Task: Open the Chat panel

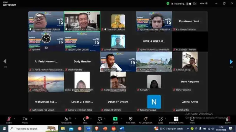Action: click(x=85, y=120)
